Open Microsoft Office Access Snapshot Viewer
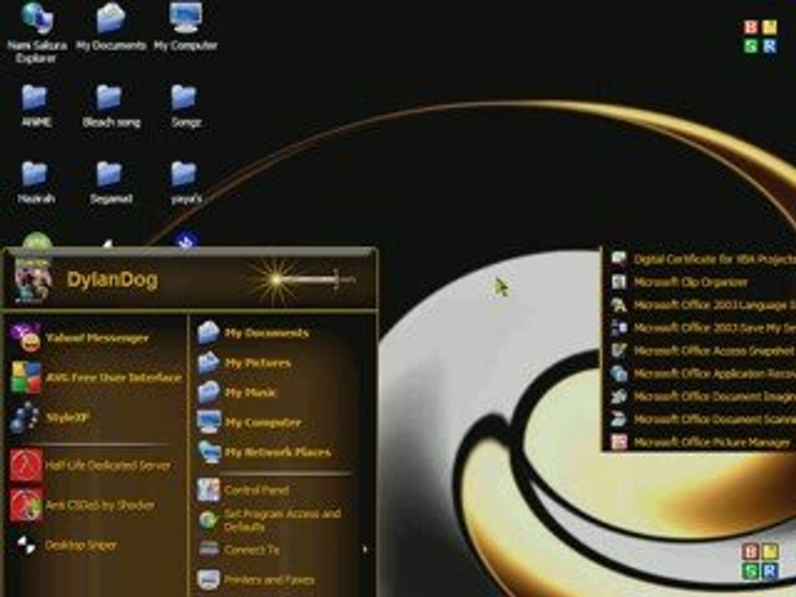 pos(702,350)
